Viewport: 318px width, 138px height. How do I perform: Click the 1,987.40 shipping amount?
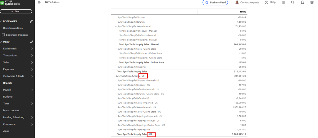pos(242,130)
